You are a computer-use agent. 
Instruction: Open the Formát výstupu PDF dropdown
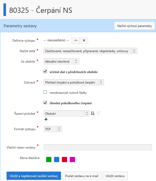point(53,129)
